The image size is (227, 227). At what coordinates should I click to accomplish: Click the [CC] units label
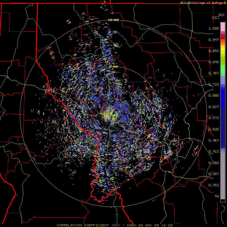[x=215, y=17]
